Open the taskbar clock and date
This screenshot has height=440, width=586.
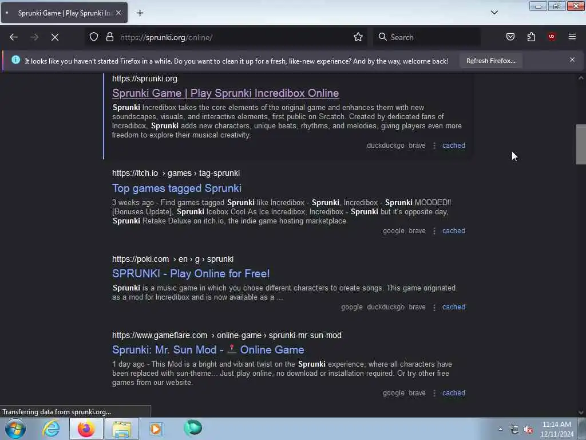(557, 429)
